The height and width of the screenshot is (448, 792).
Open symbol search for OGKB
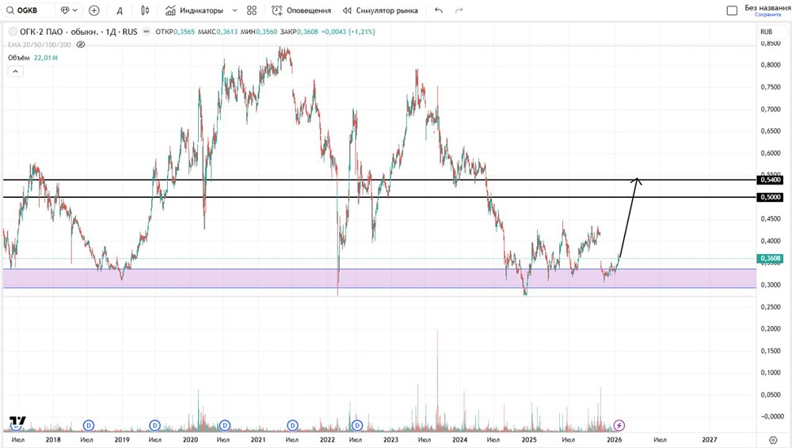pos(27,10)
